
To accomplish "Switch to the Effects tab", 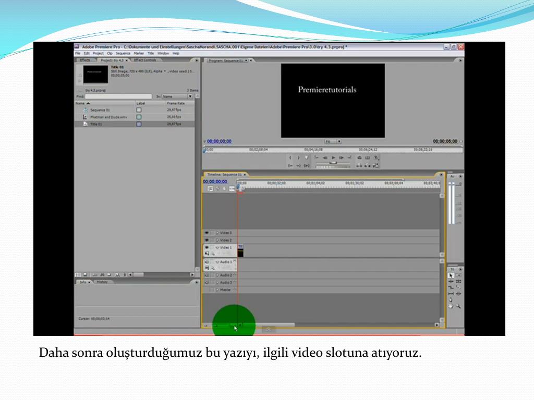I will 85,60.
